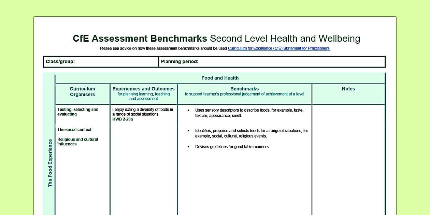Click the Benchmarks column header

pos(244,91)
